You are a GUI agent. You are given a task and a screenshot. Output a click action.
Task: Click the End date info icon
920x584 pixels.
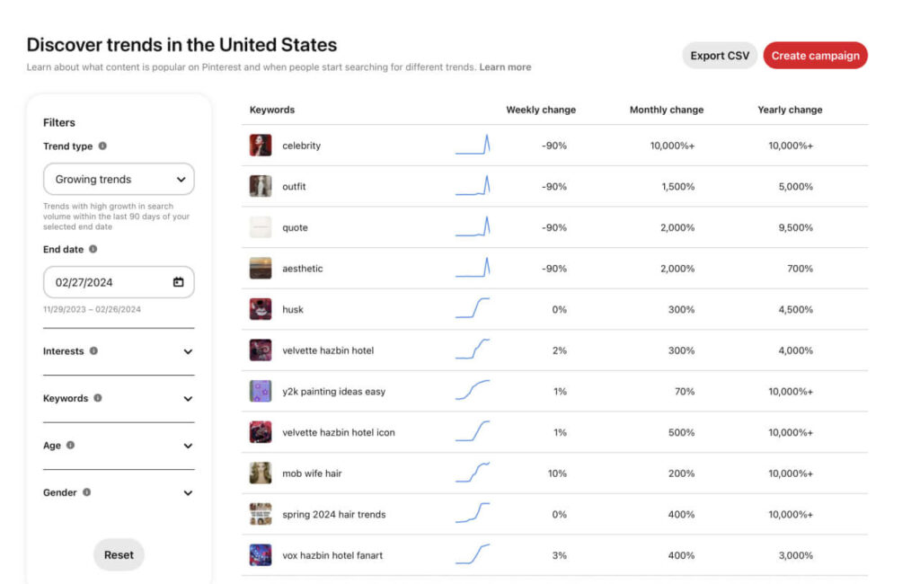93,250
